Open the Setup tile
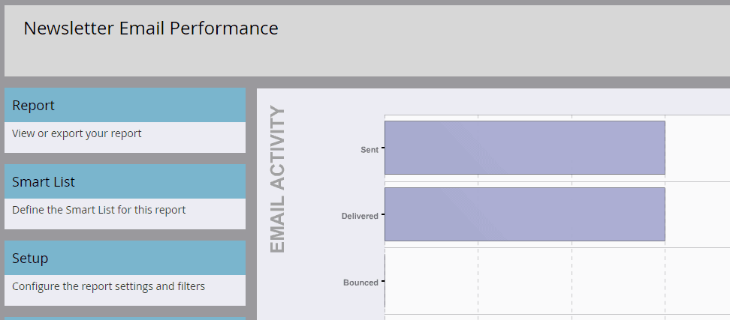 (x=125, y=259)
